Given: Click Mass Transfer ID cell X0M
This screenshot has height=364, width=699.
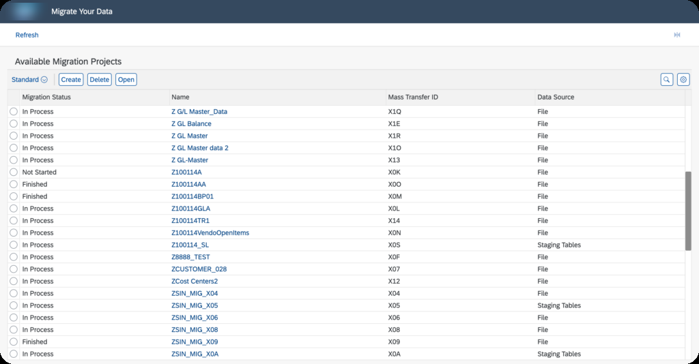Looking at the screenshot, I should pos(395,196).
